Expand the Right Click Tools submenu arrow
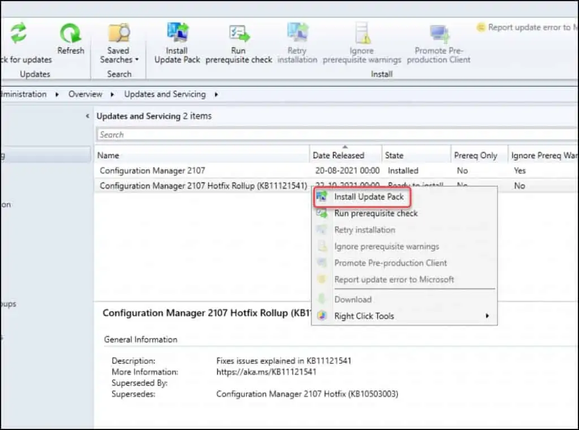The image size is (579, 430). click(487, 316)
